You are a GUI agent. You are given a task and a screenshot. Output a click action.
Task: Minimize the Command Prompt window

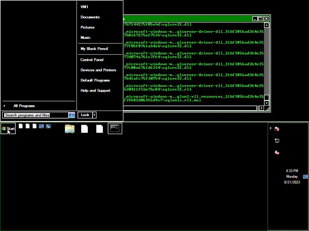click(255, 19)
